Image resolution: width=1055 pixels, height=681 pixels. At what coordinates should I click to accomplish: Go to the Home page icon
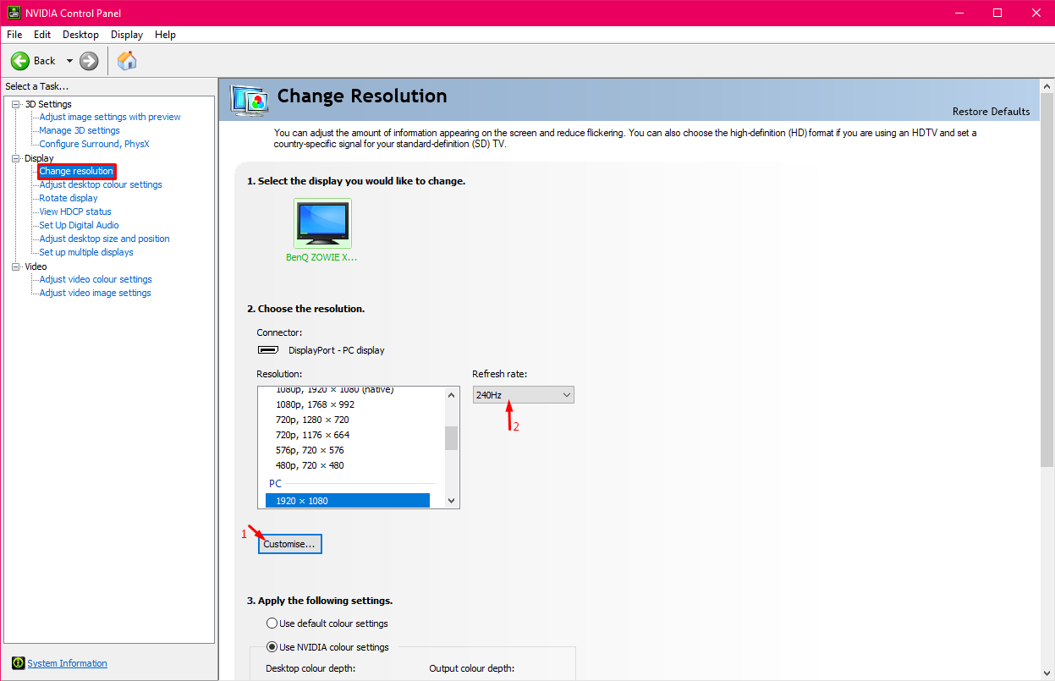127,61
